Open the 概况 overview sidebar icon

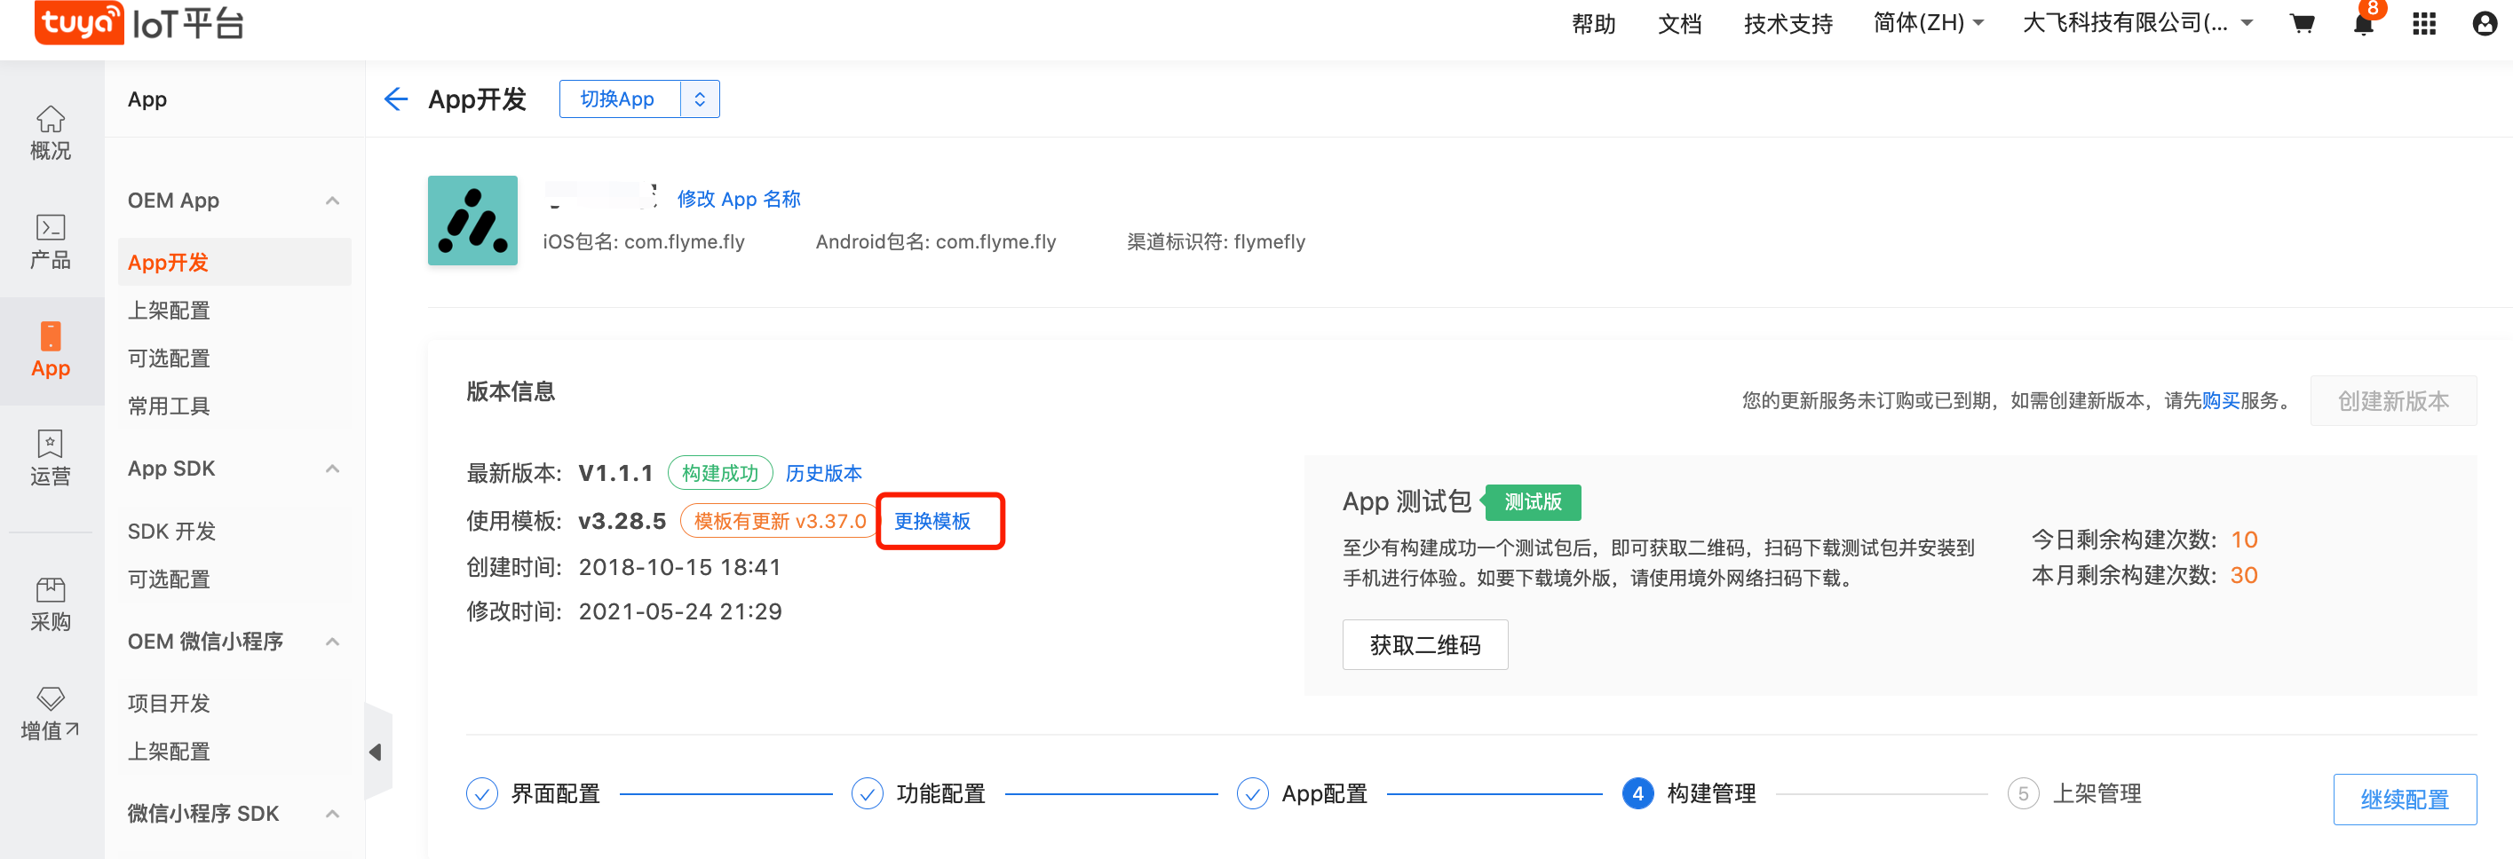coord(51,132)
